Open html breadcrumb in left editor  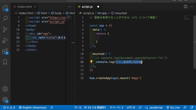42,13
